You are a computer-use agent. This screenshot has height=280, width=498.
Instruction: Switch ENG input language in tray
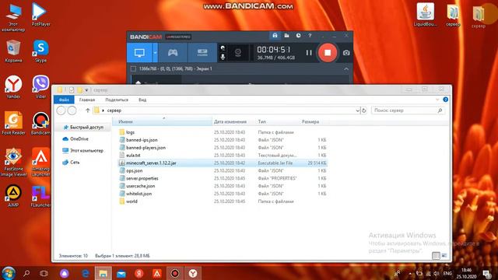(x=447, y=273)
